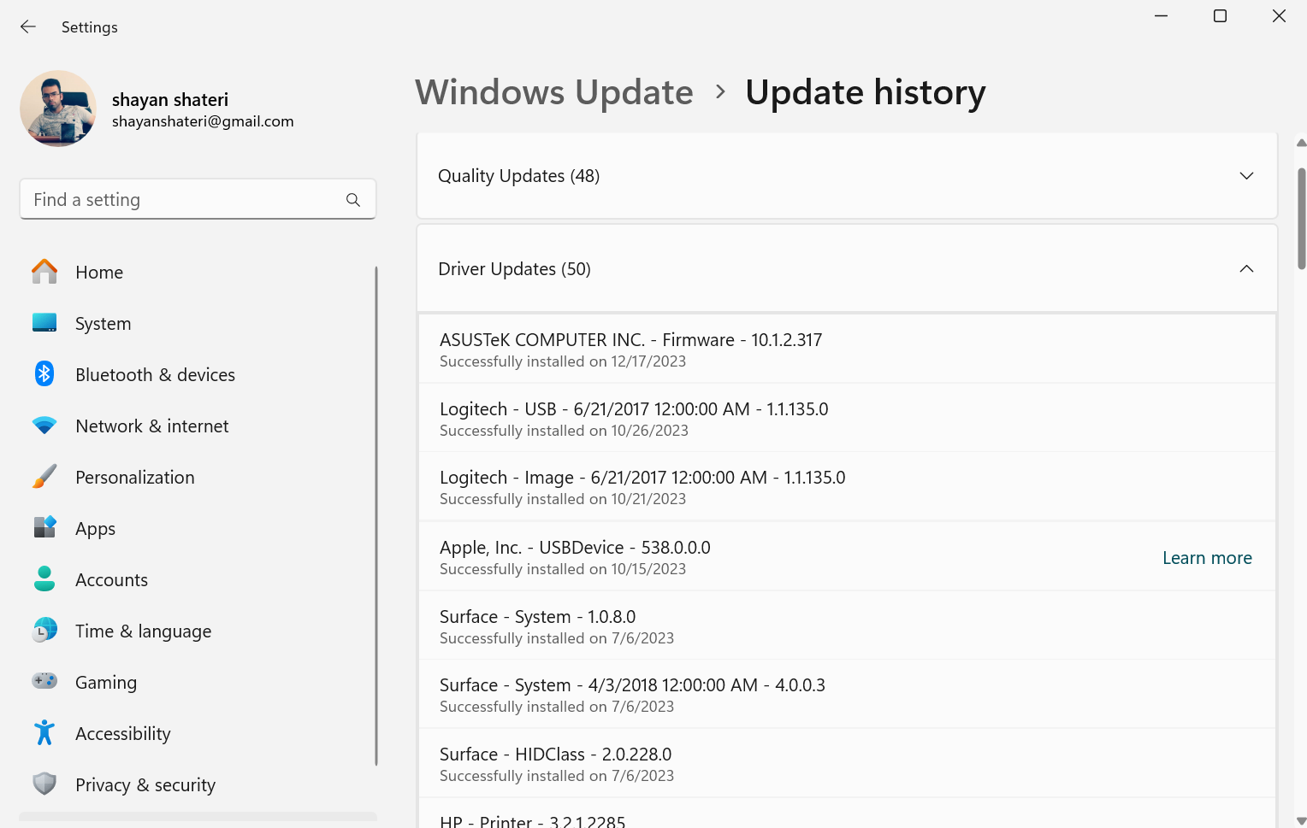This screenshot has width=1307, height=828.
Task: Click the Privacy & security shield icon
Action: tap(44, 784)
